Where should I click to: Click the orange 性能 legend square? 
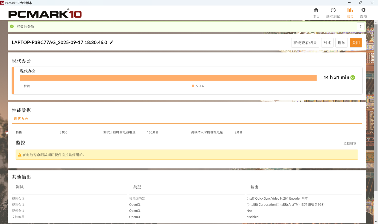193,86
